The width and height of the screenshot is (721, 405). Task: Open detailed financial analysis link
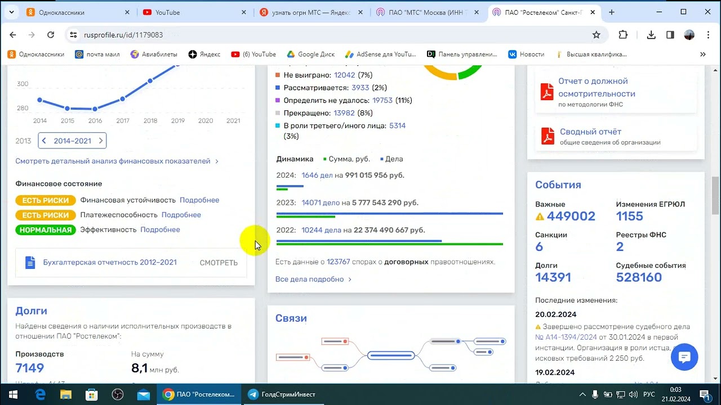[117, 161]
